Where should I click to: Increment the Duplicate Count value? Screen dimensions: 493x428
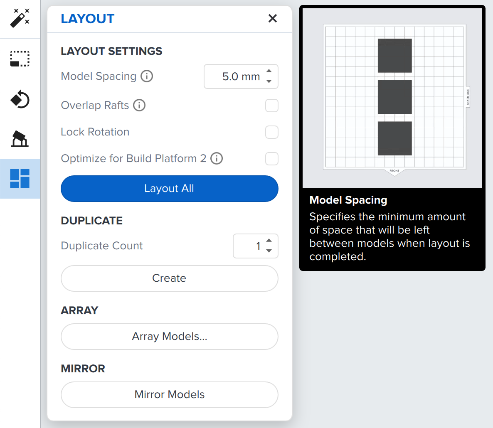pos(268,241)
